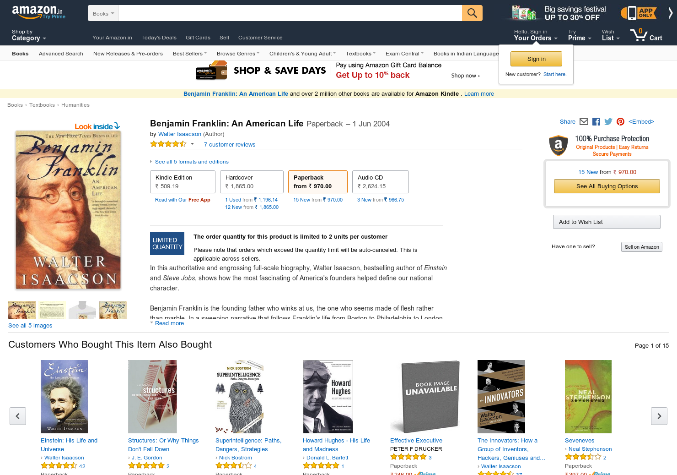This screenshot has height=475, width=677.
Task: Expand the star rating breakdown arrow
Action: pos(192,144)
